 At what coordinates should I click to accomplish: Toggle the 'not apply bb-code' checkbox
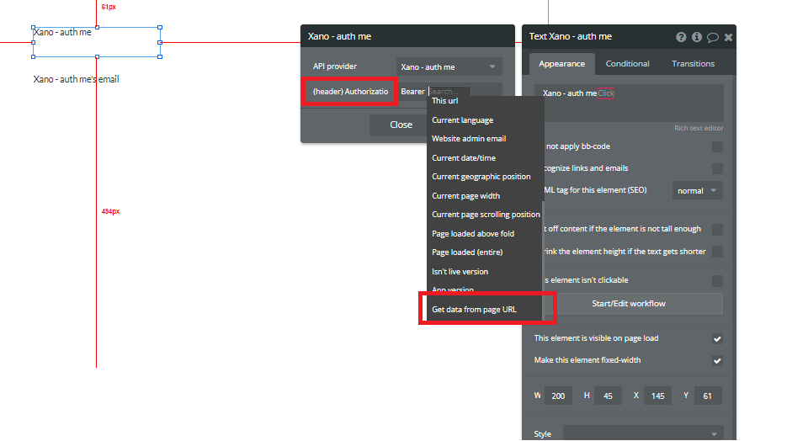pyautogui.click(x=717, y=147)
